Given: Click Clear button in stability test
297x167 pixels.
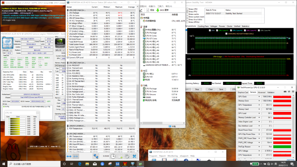Looking at the screenshot, I should 210,89.
